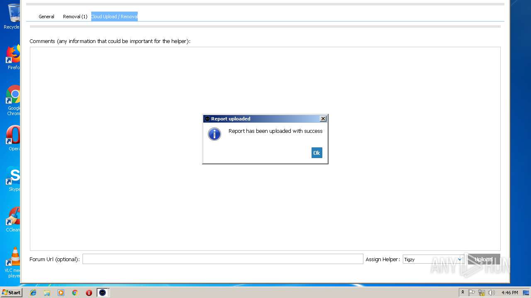Close the Report uploaded dialog

coord(323,119)
